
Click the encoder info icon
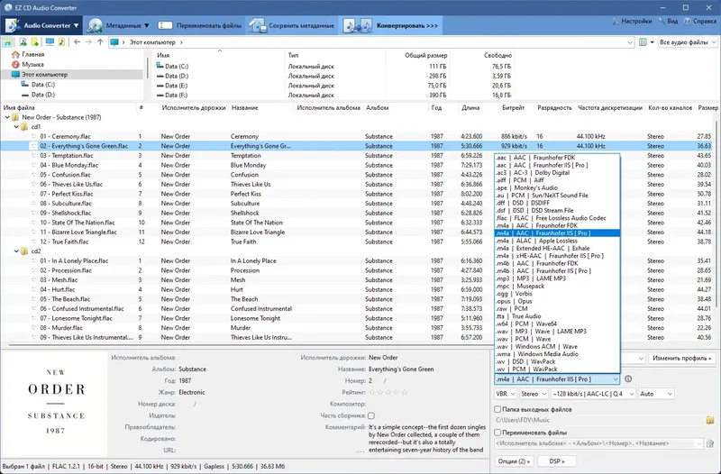click(628, 378)
